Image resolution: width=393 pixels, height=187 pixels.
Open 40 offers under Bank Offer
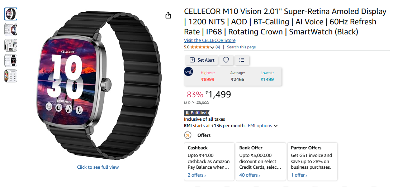click(x=250, y=175)
